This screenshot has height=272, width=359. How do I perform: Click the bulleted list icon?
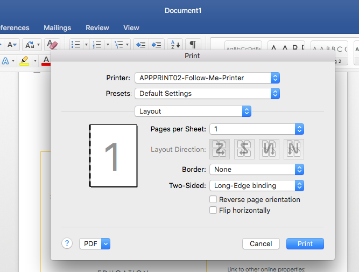tap(76, 45)
